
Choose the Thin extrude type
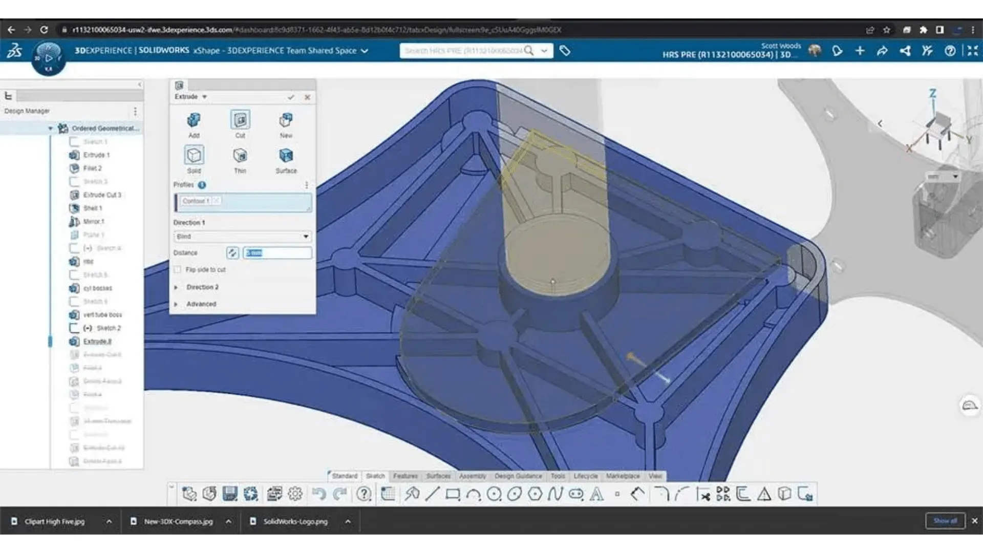240,160
